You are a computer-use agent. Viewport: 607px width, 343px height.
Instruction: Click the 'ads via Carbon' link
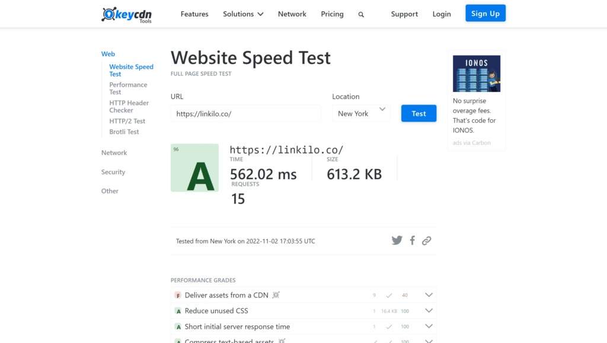pyautogui.click(x=471, y=142)
